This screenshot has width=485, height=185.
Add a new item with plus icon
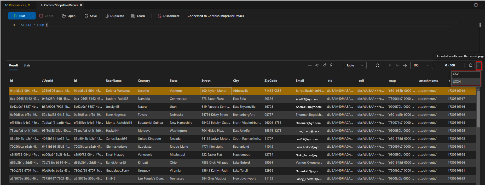coord(310,65)
